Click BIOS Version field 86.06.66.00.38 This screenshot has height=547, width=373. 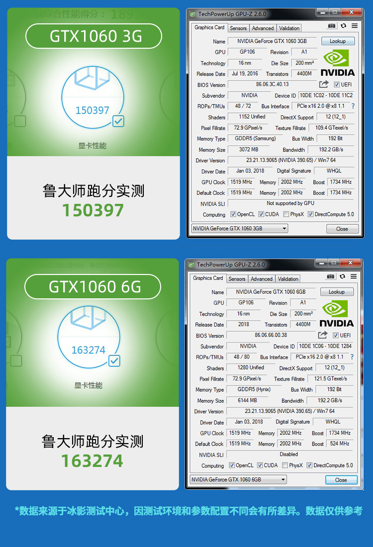coord(271,335)
